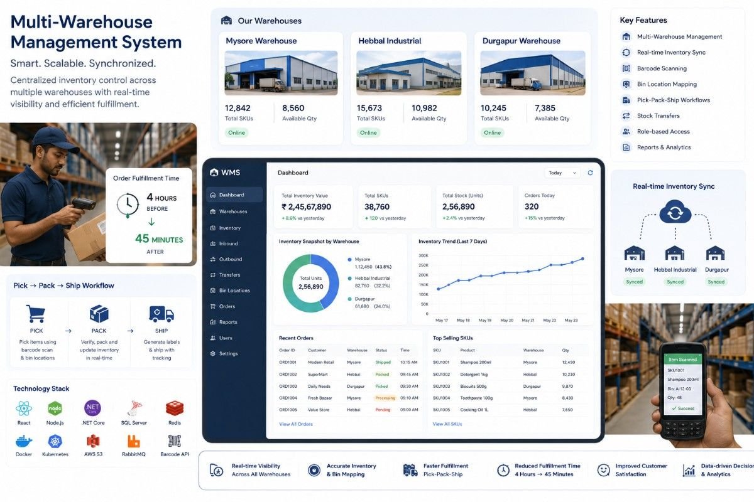The image size is (754, 502).
Task: Click the Multi-Warehouse Management feature icon
Action: (626, 36)
